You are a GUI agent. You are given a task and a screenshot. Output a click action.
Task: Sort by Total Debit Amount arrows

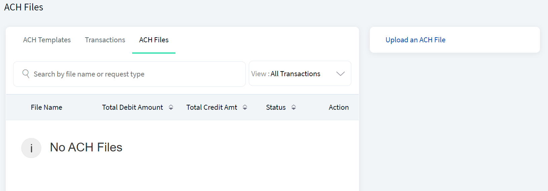coord(171,107)
